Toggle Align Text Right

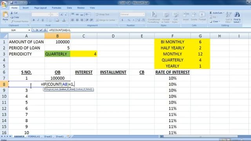click(x=82, y=20)
